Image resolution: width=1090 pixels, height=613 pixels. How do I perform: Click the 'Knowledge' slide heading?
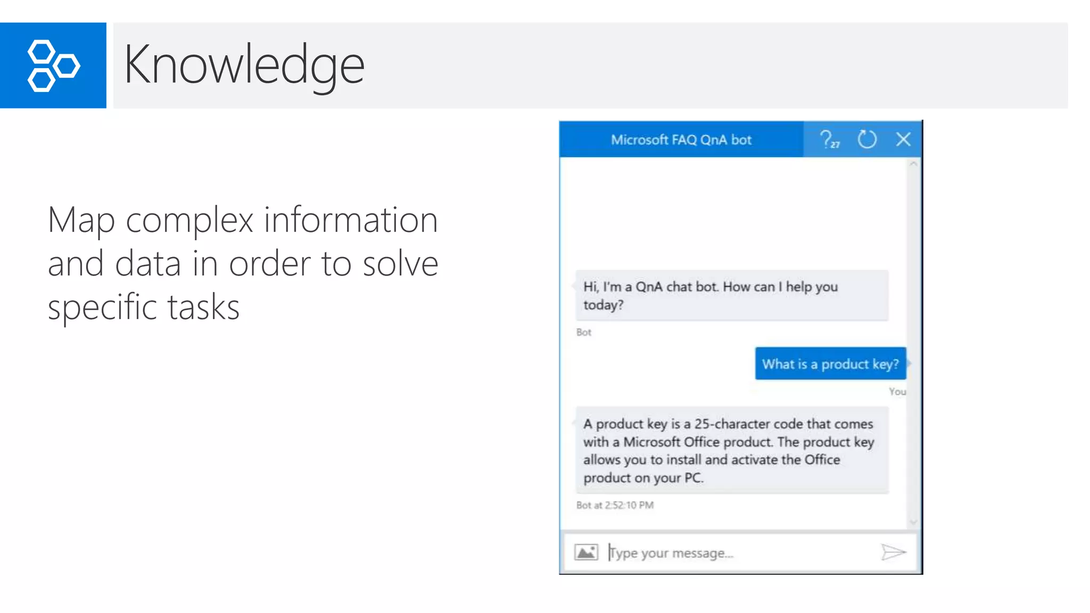pos(244,65)
